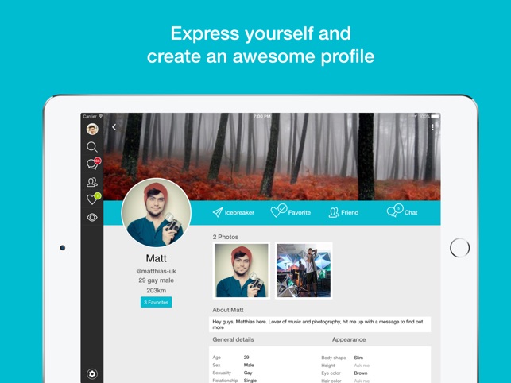This screenshot has height=383, width=511.
Task: Tap the forest cover photo banner
Action: 272,157
